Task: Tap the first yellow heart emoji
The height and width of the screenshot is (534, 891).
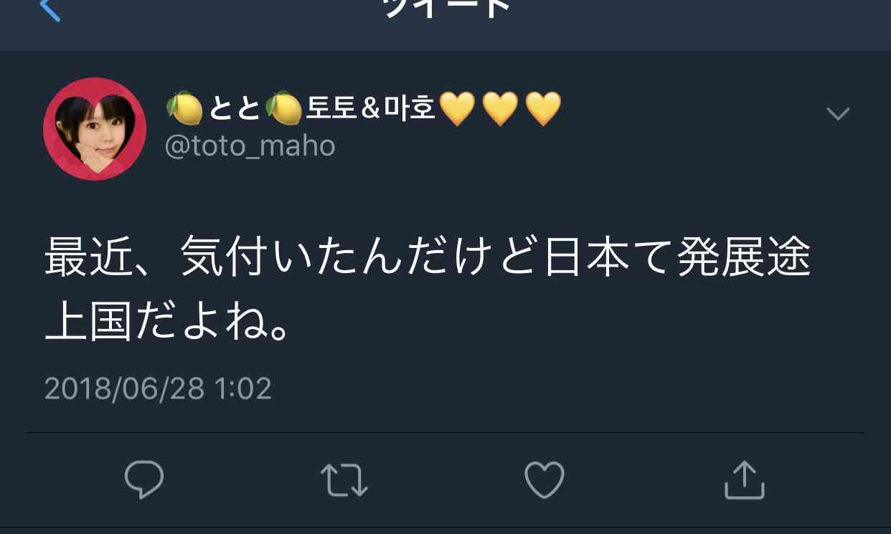Action: pos(457,109)
